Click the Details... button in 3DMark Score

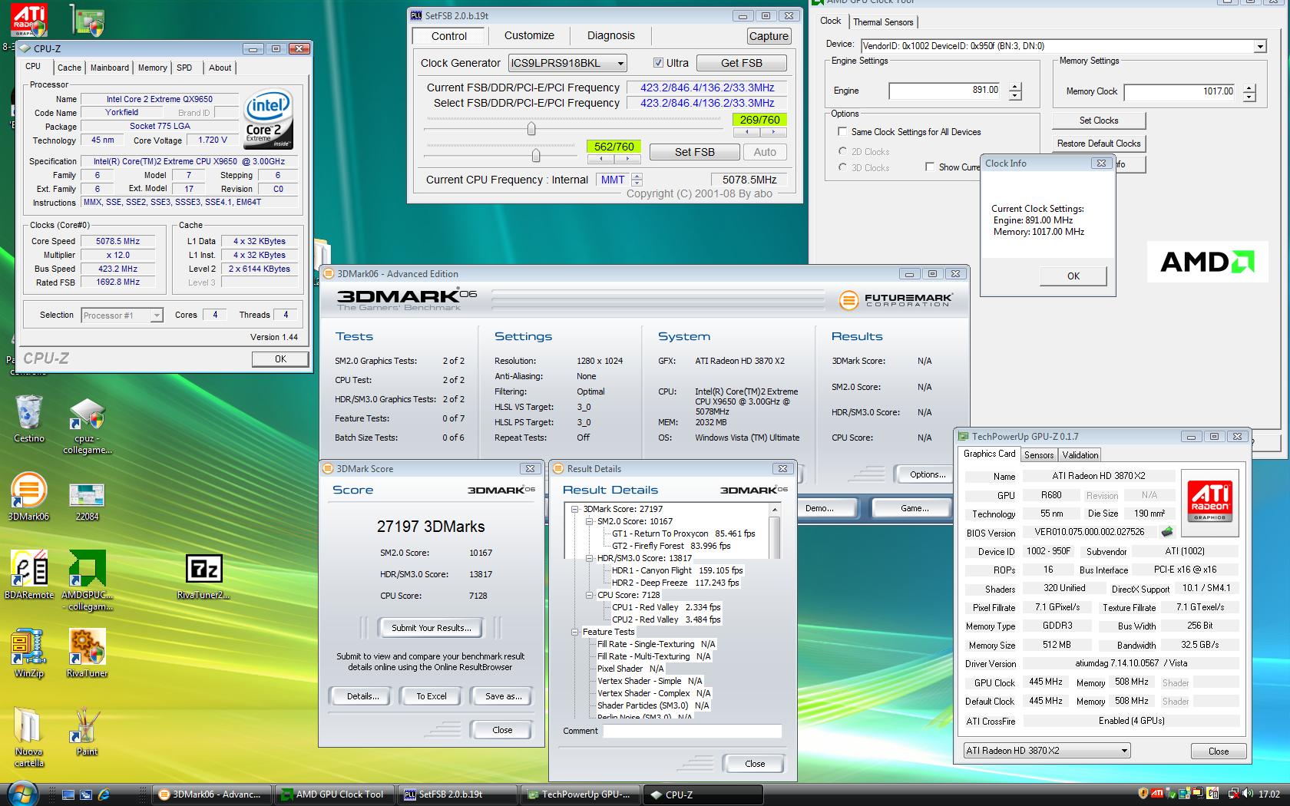362,696
